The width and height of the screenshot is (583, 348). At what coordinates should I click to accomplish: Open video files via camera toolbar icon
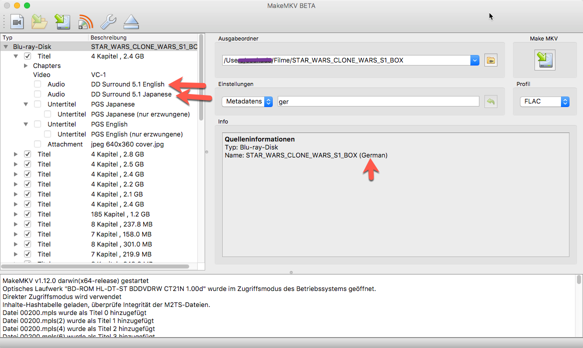(17, 22)
